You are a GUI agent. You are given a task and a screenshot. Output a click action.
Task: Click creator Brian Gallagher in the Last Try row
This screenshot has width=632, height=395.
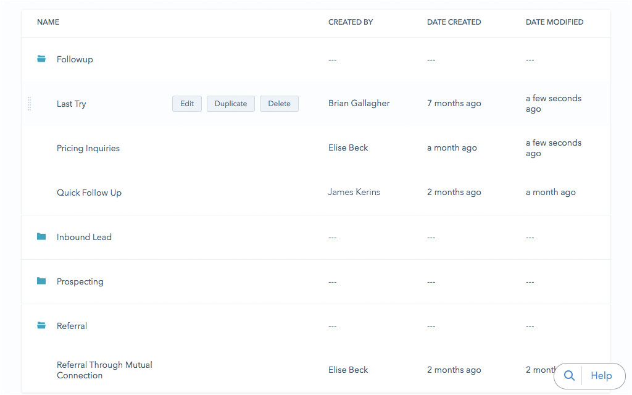pyautogui.click(x=359, y=103)
